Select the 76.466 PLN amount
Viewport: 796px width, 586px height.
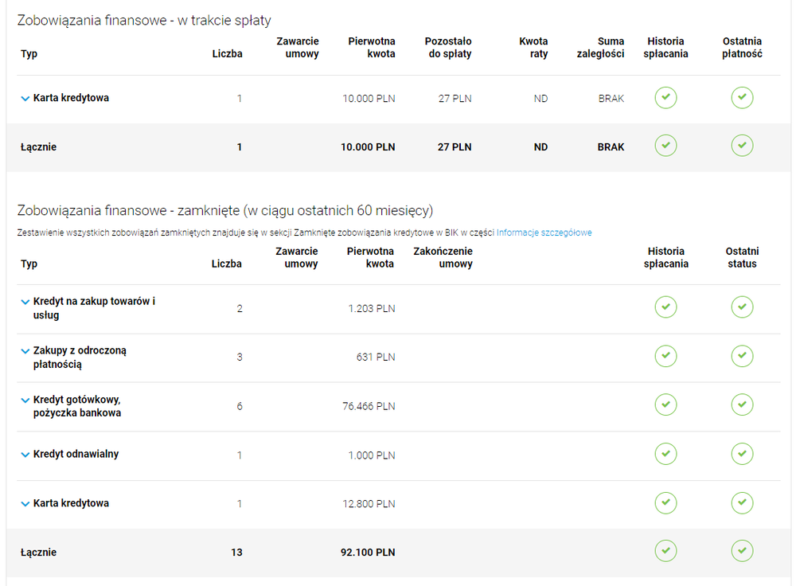(369, 406)
